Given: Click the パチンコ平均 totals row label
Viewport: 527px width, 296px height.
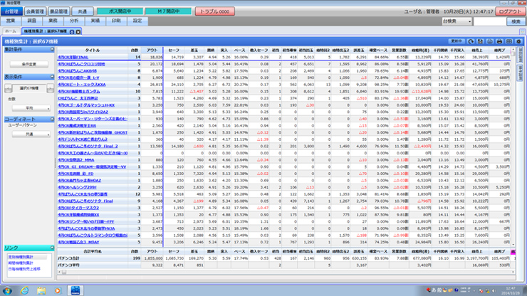Looking at the screenshot, I should (x=68, y=265).
